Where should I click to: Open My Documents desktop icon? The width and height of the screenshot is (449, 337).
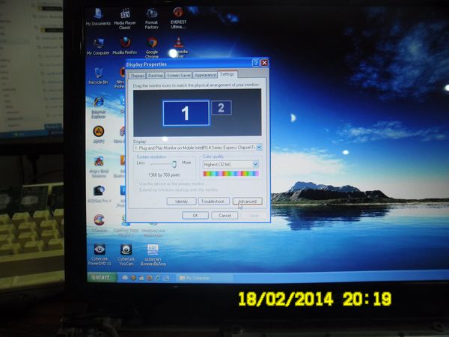98,17
